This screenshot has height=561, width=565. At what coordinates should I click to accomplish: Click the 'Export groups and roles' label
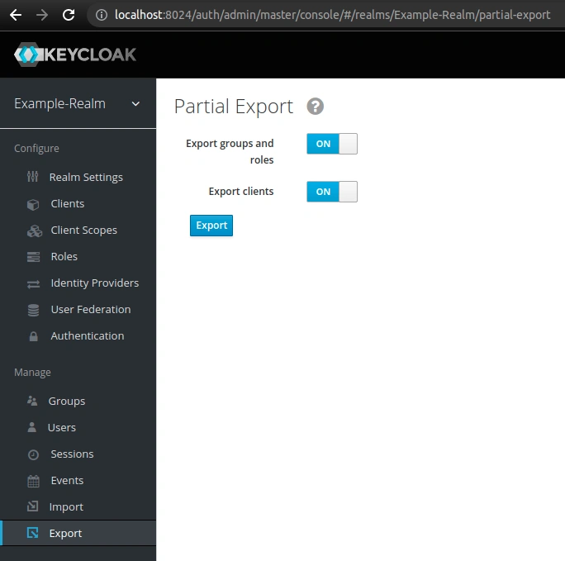coord(230,151)
